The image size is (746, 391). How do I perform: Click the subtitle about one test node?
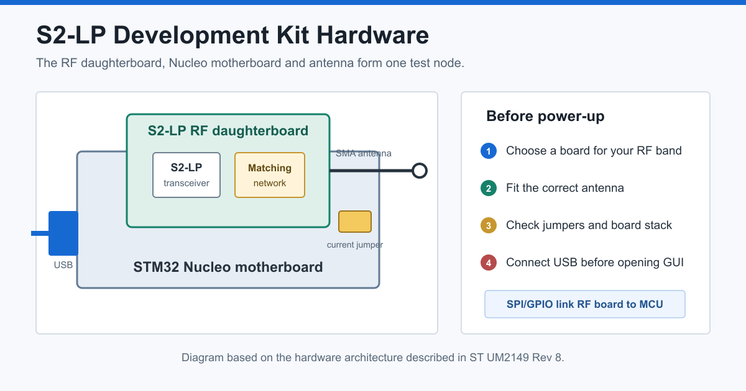[x=251, y=63]
